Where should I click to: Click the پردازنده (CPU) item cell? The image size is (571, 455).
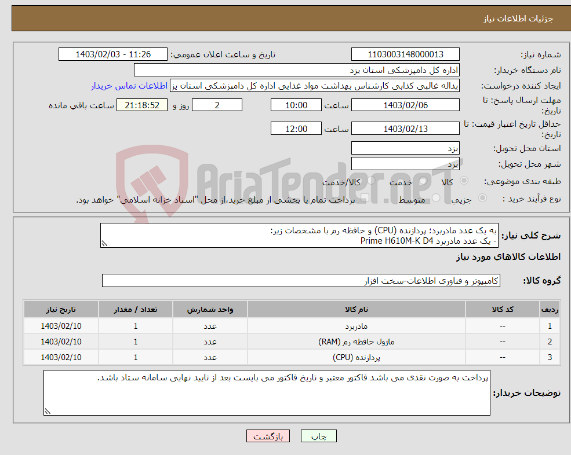pos(356,357)
